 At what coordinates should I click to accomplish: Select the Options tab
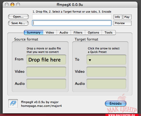tap(94, 32)
